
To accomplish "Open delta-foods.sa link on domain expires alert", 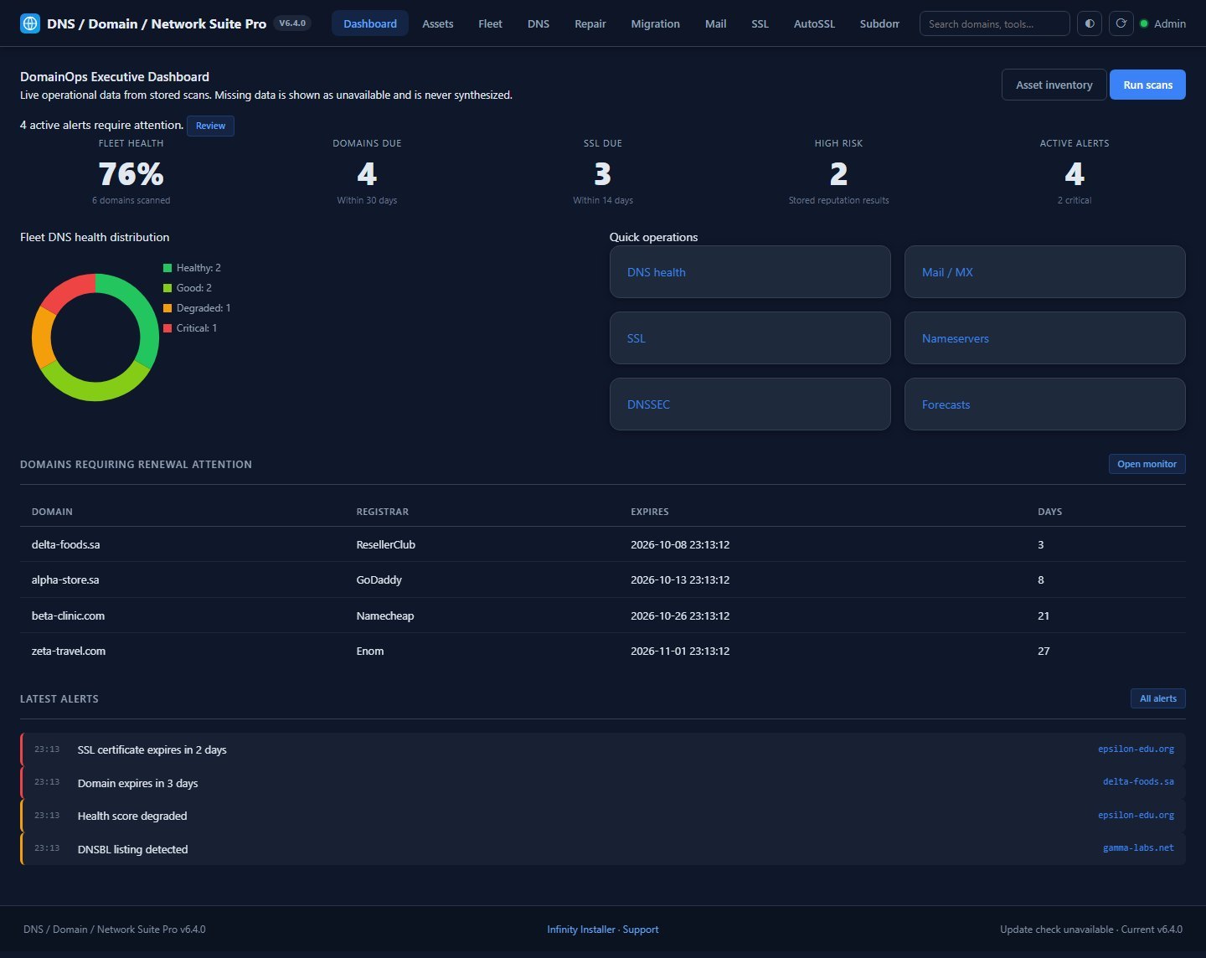I will point(1138,782).
